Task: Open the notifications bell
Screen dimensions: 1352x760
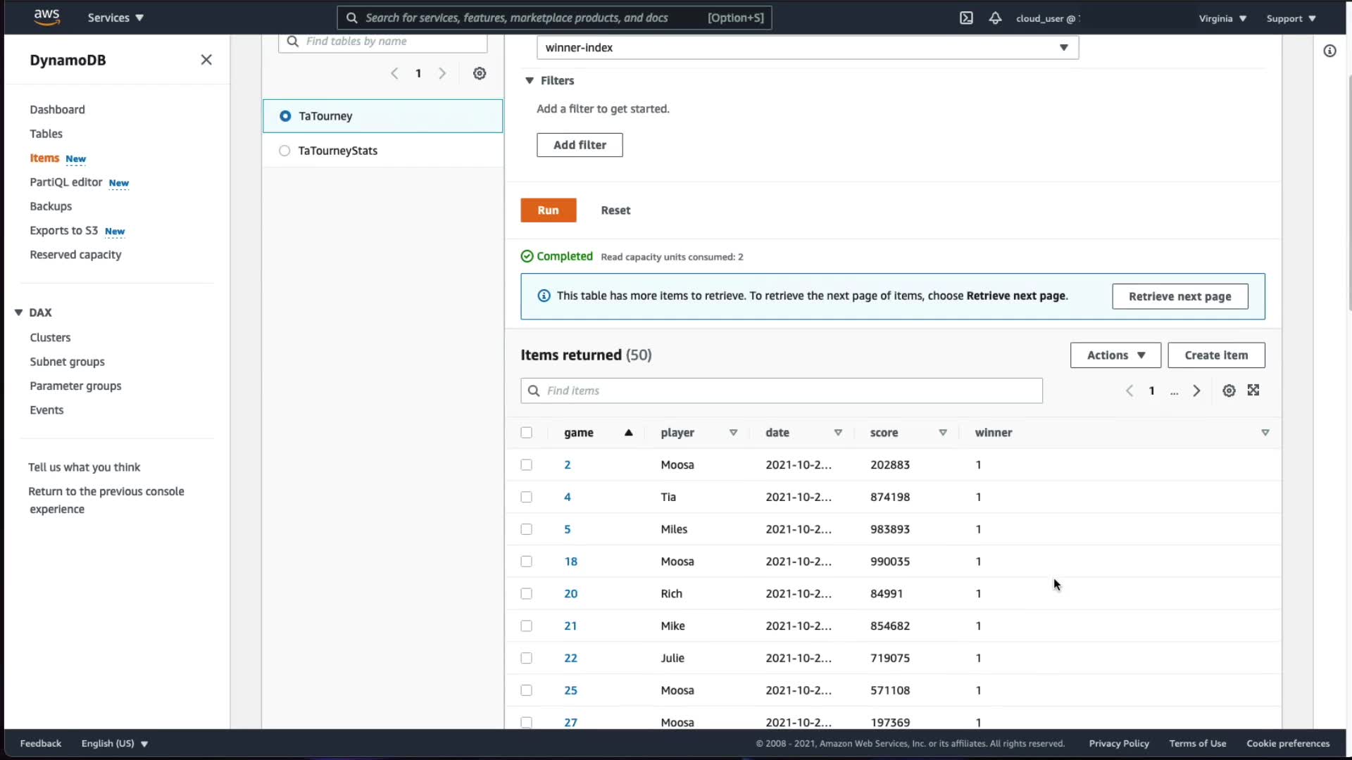Action: (995, 18)
